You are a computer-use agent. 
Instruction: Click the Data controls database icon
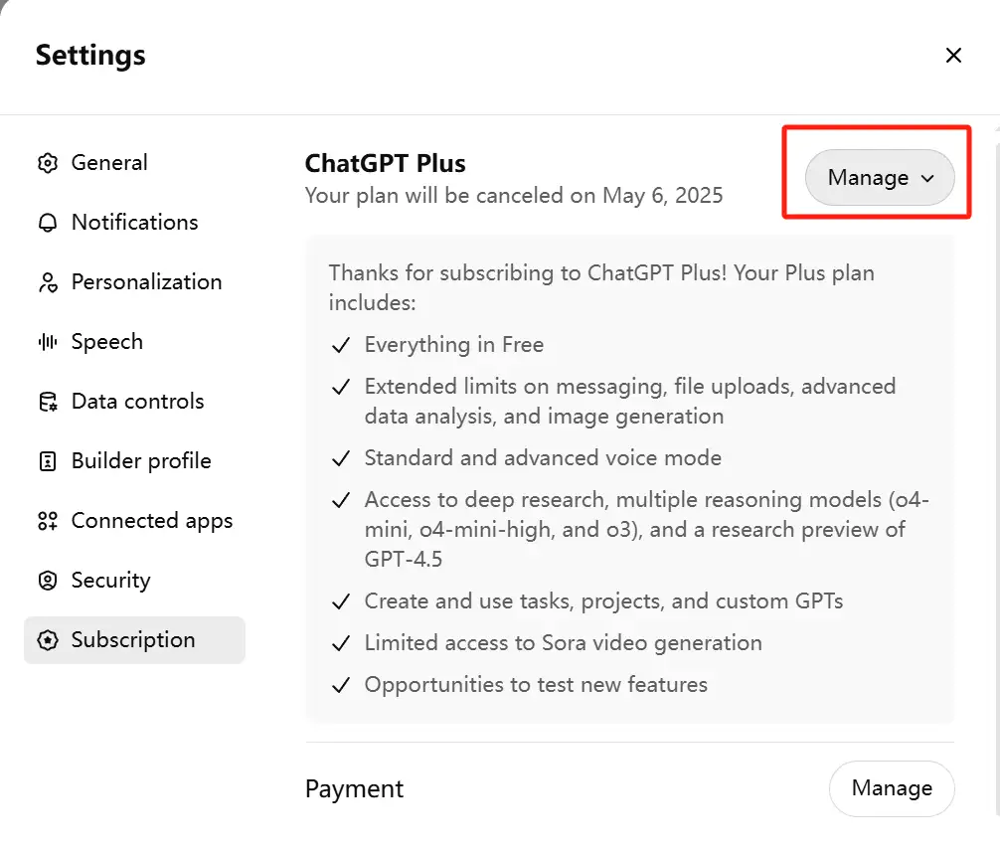(48, 402)
